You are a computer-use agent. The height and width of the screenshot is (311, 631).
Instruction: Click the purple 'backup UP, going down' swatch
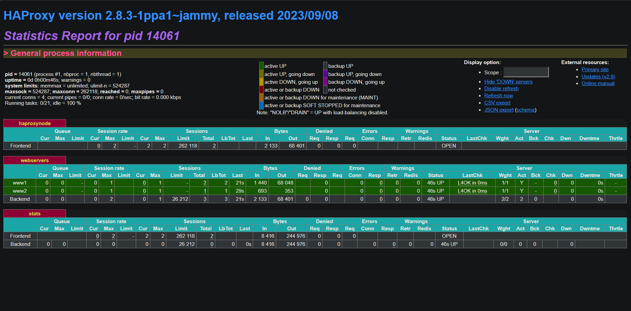tap(325, 74)
